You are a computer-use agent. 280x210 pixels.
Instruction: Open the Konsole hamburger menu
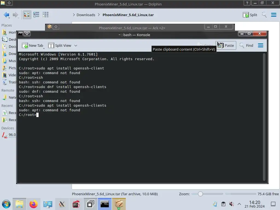[261, 46]
